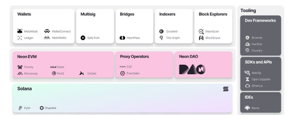Click the Dev Frameworks heading
The width and height of the screenshot is (288, 115).
260,20
